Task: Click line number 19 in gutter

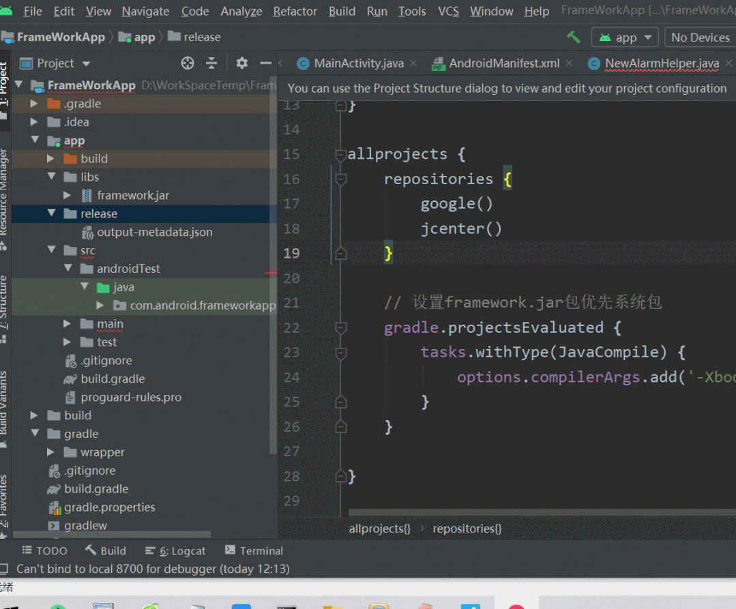Action: (x=291, y=254)
